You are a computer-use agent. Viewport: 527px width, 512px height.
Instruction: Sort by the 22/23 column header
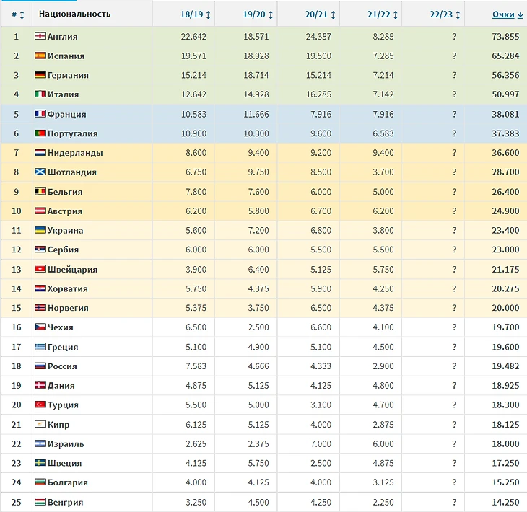[x=443, y=14]
